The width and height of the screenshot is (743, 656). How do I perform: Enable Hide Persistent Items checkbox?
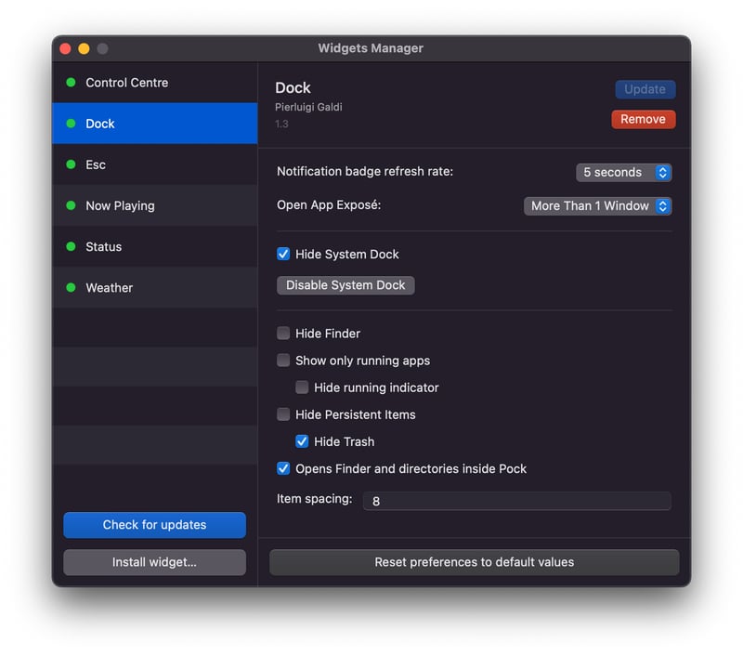tap(283, 414)
